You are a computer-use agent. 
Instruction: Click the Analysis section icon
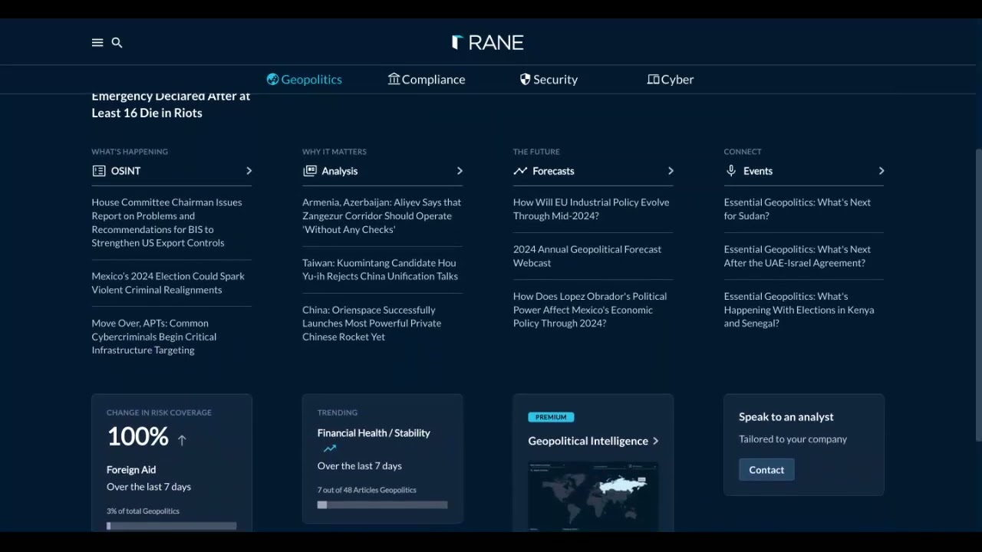click(310, 171)
